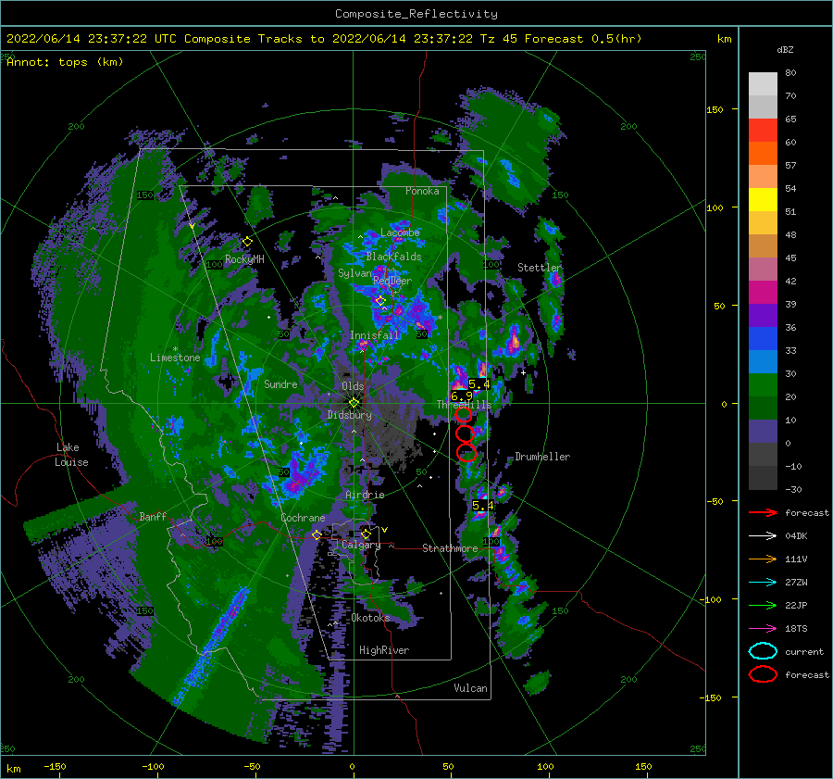This screenshot has width=833, height=779.
Task: Click the Lake Louise label
Action: point(72,455)
